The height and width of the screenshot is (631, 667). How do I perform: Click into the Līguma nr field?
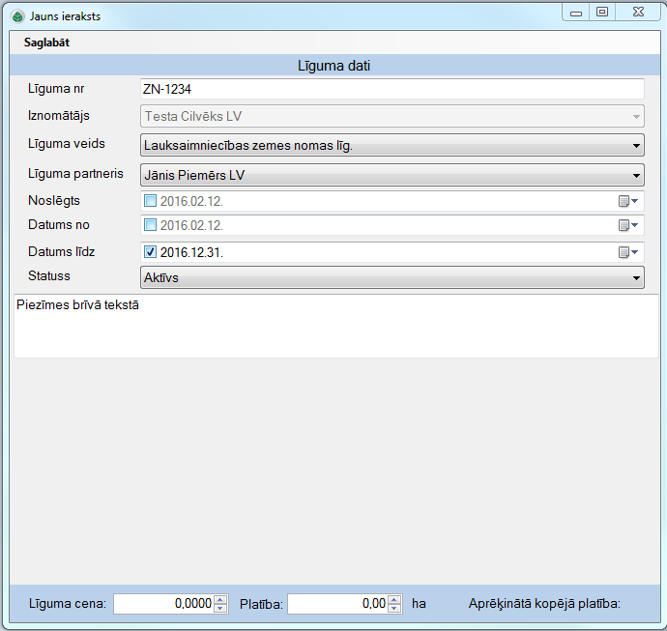tap(391, 89)
